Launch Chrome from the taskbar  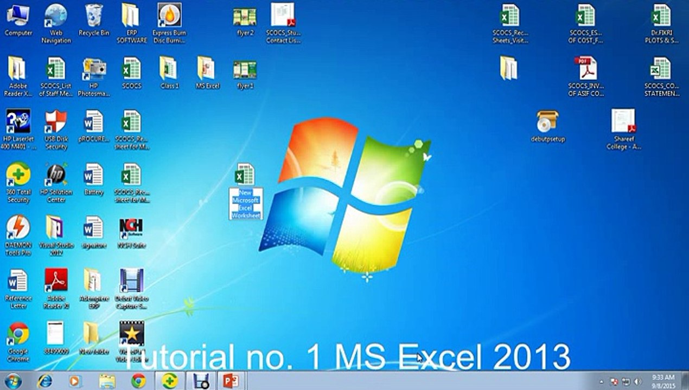pos(138,381)
